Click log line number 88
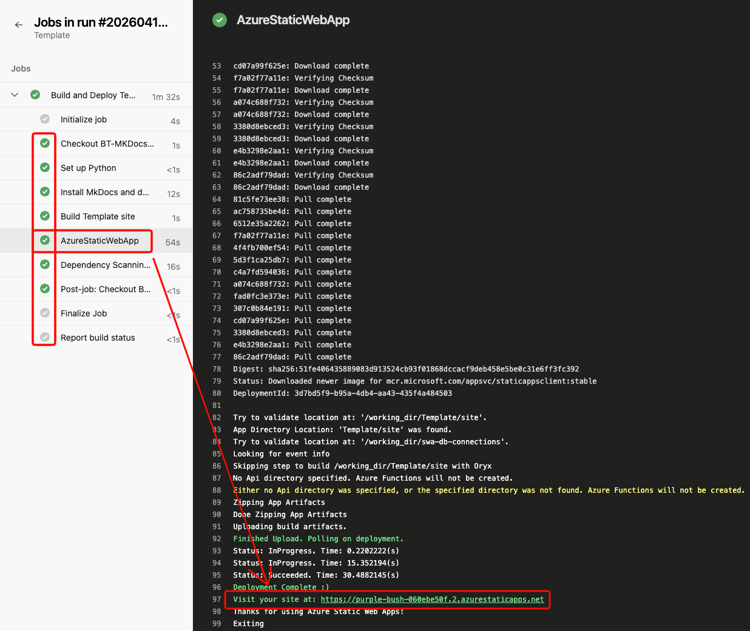Image resolution: width=750 pixels, height=631 pixels. 217,490
